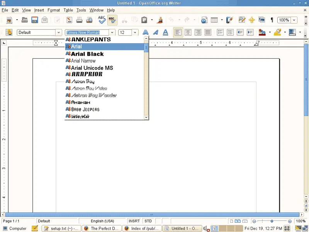Export directly as PDF icon

pos(69,20)
